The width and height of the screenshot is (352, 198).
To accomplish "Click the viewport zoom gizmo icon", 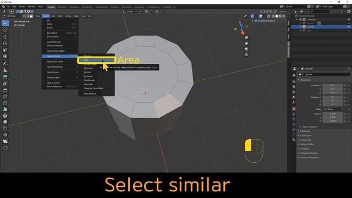I will coord(246,38).
